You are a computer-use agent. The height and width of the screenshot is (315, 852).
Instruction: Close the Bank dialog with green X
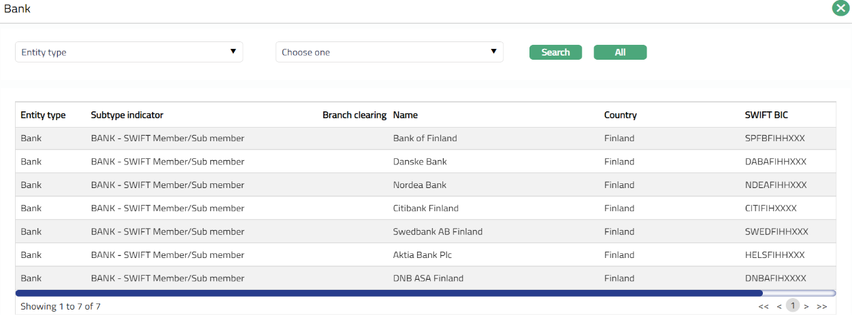coord(840,9)
